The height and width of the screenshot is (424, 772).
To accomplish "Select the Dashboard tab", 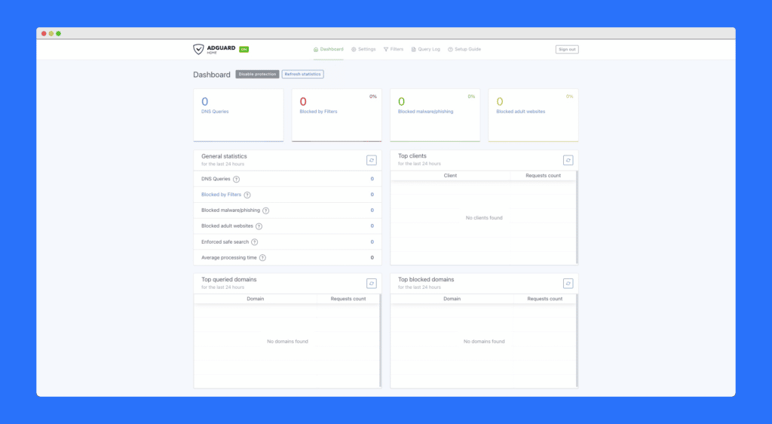I will tap(329, 49).
